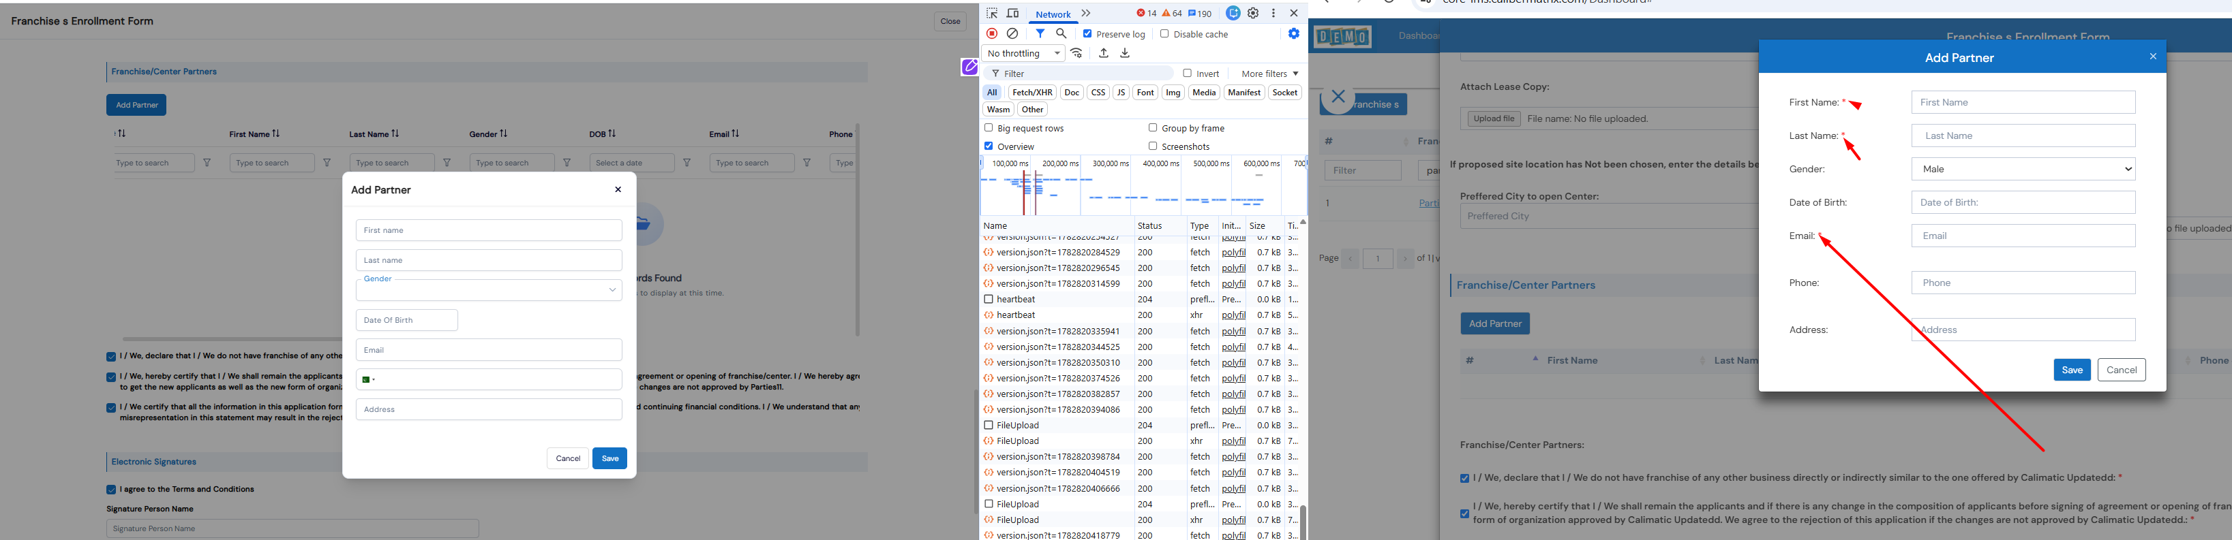Toggle the blue network filter funnel icon

[1040, 34]
